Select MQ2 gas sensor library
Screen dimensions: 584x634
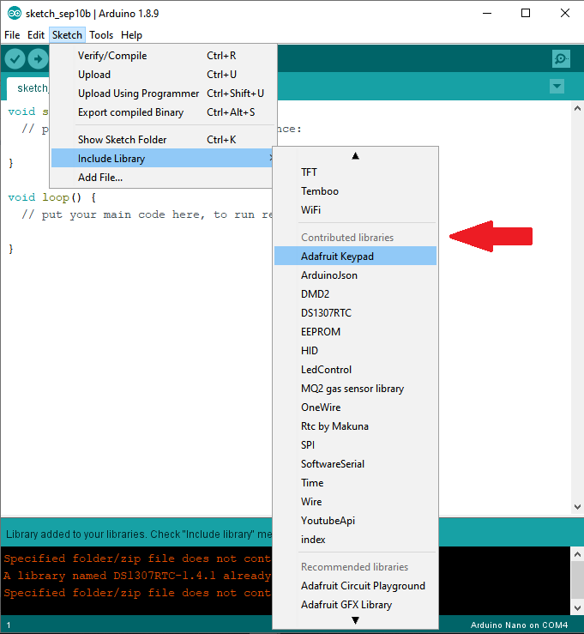(x=355, y=389)
